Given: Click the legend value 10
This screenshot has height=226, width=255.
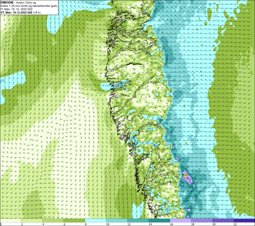Looking at the screenshot, I should point(108,224).
